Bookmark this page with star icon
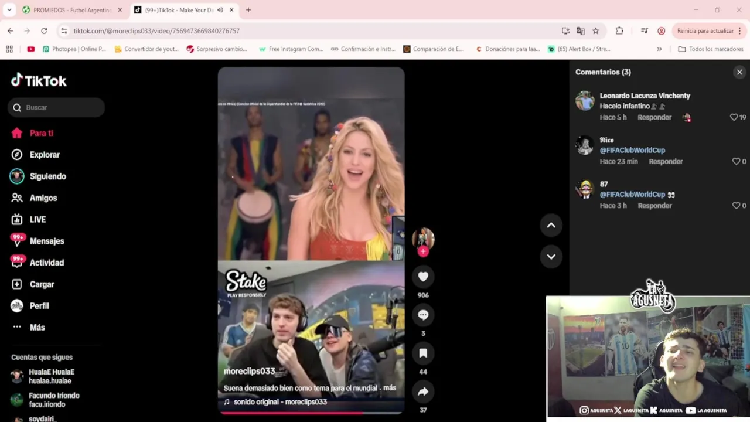The height and width of the screenshot is (422, 750). point(596,30)
